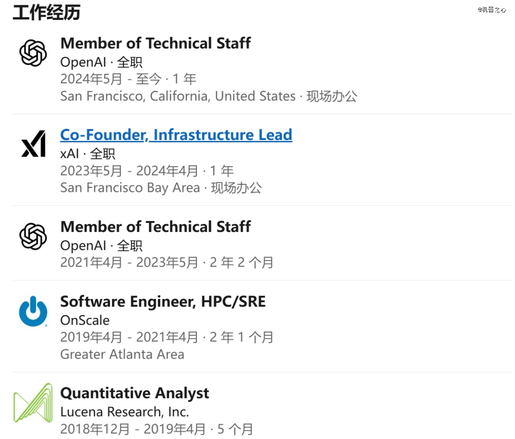515x439 pixels.
Task: Click the OpenAI logo for current job
Action: click(33, 53)
